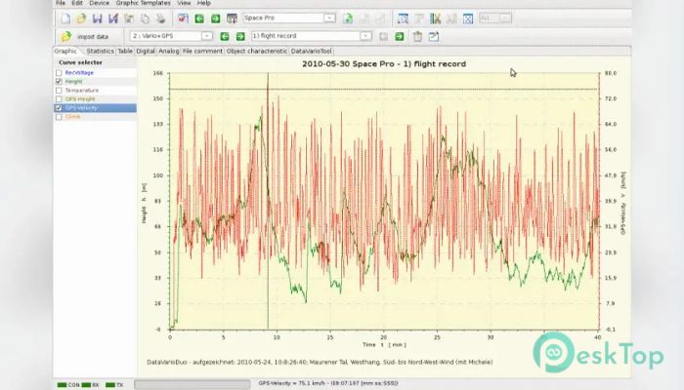Go to previous channel with green left arrow

pyautogui.click(x=224, y=37)
